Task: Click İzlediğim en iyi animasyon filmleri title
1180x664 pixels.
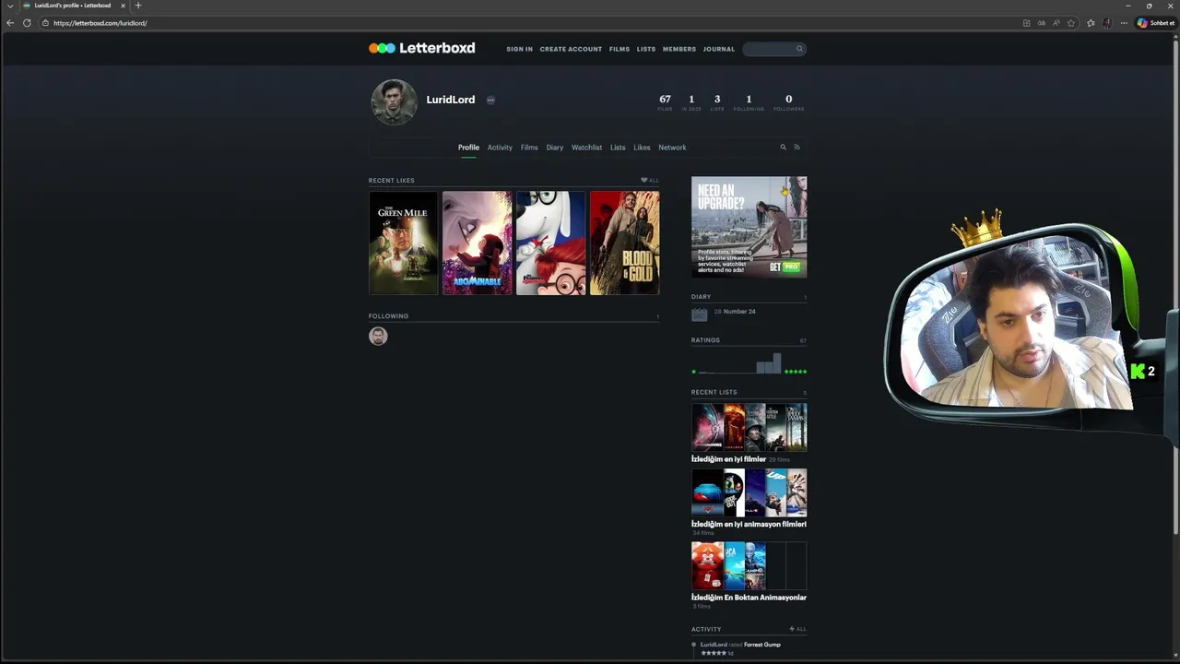Action: click(749, 525)
